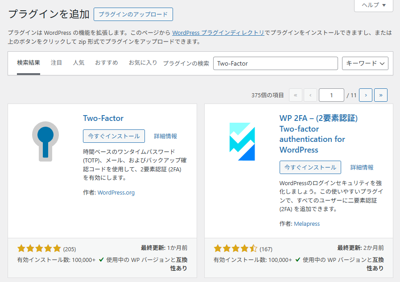Click the プラグインの検索 label
The height and width of the screenshot is (282, 400).
pos(186,63)
